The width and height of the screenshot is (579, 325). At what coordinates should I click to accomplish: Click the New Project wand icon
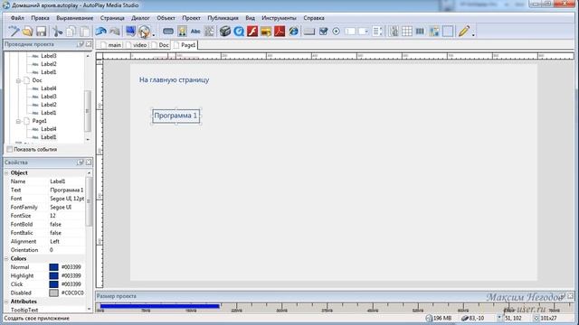click(x=14, y=32)
